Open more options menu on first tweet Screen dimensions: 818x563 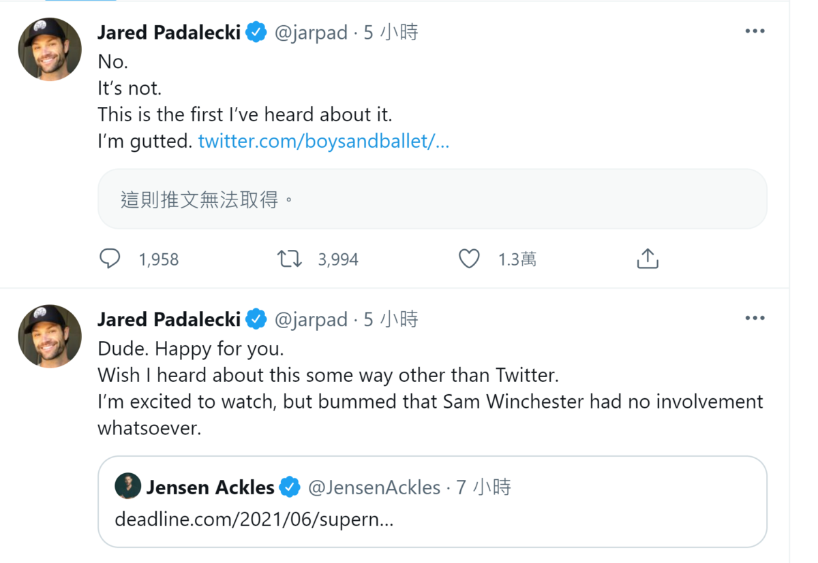click(x=755, y=31)
